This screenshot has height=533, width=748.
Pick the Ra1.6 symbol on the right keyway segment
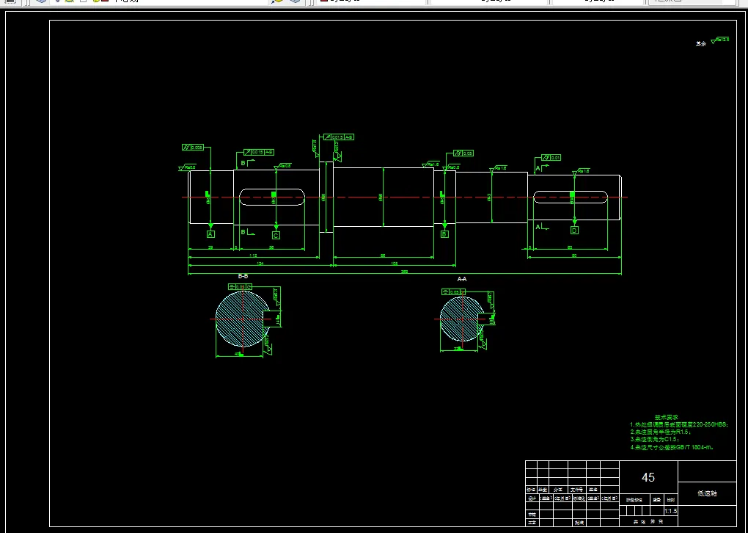581,171
